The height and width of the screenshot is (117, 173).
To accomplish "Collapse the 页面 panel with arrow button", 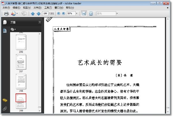I will click(x=40, y=22).
